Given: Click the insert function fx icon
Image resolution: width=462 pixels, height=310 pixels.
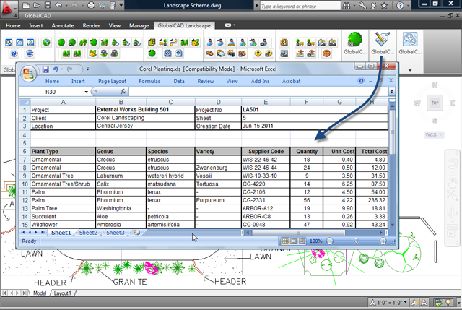Looking at the screenshot, I should click(x=124, y=92).
